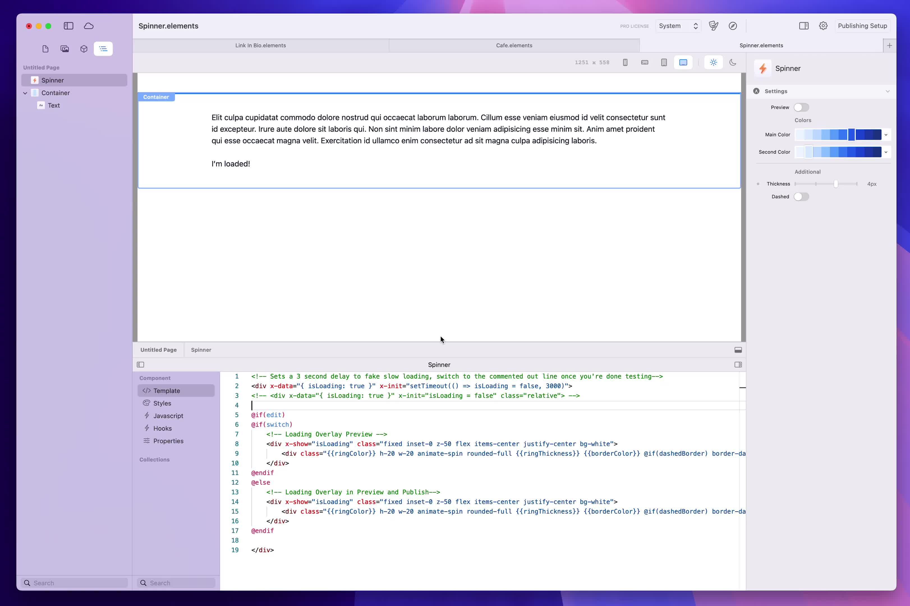This screenshot has width=910, height=606.
Task: Select Styles in the Component list
Action: 162,403
